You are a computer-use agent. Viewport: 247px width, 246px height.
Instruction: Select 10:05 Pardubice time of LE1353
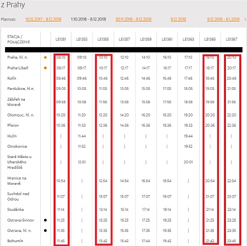[82, 89]
